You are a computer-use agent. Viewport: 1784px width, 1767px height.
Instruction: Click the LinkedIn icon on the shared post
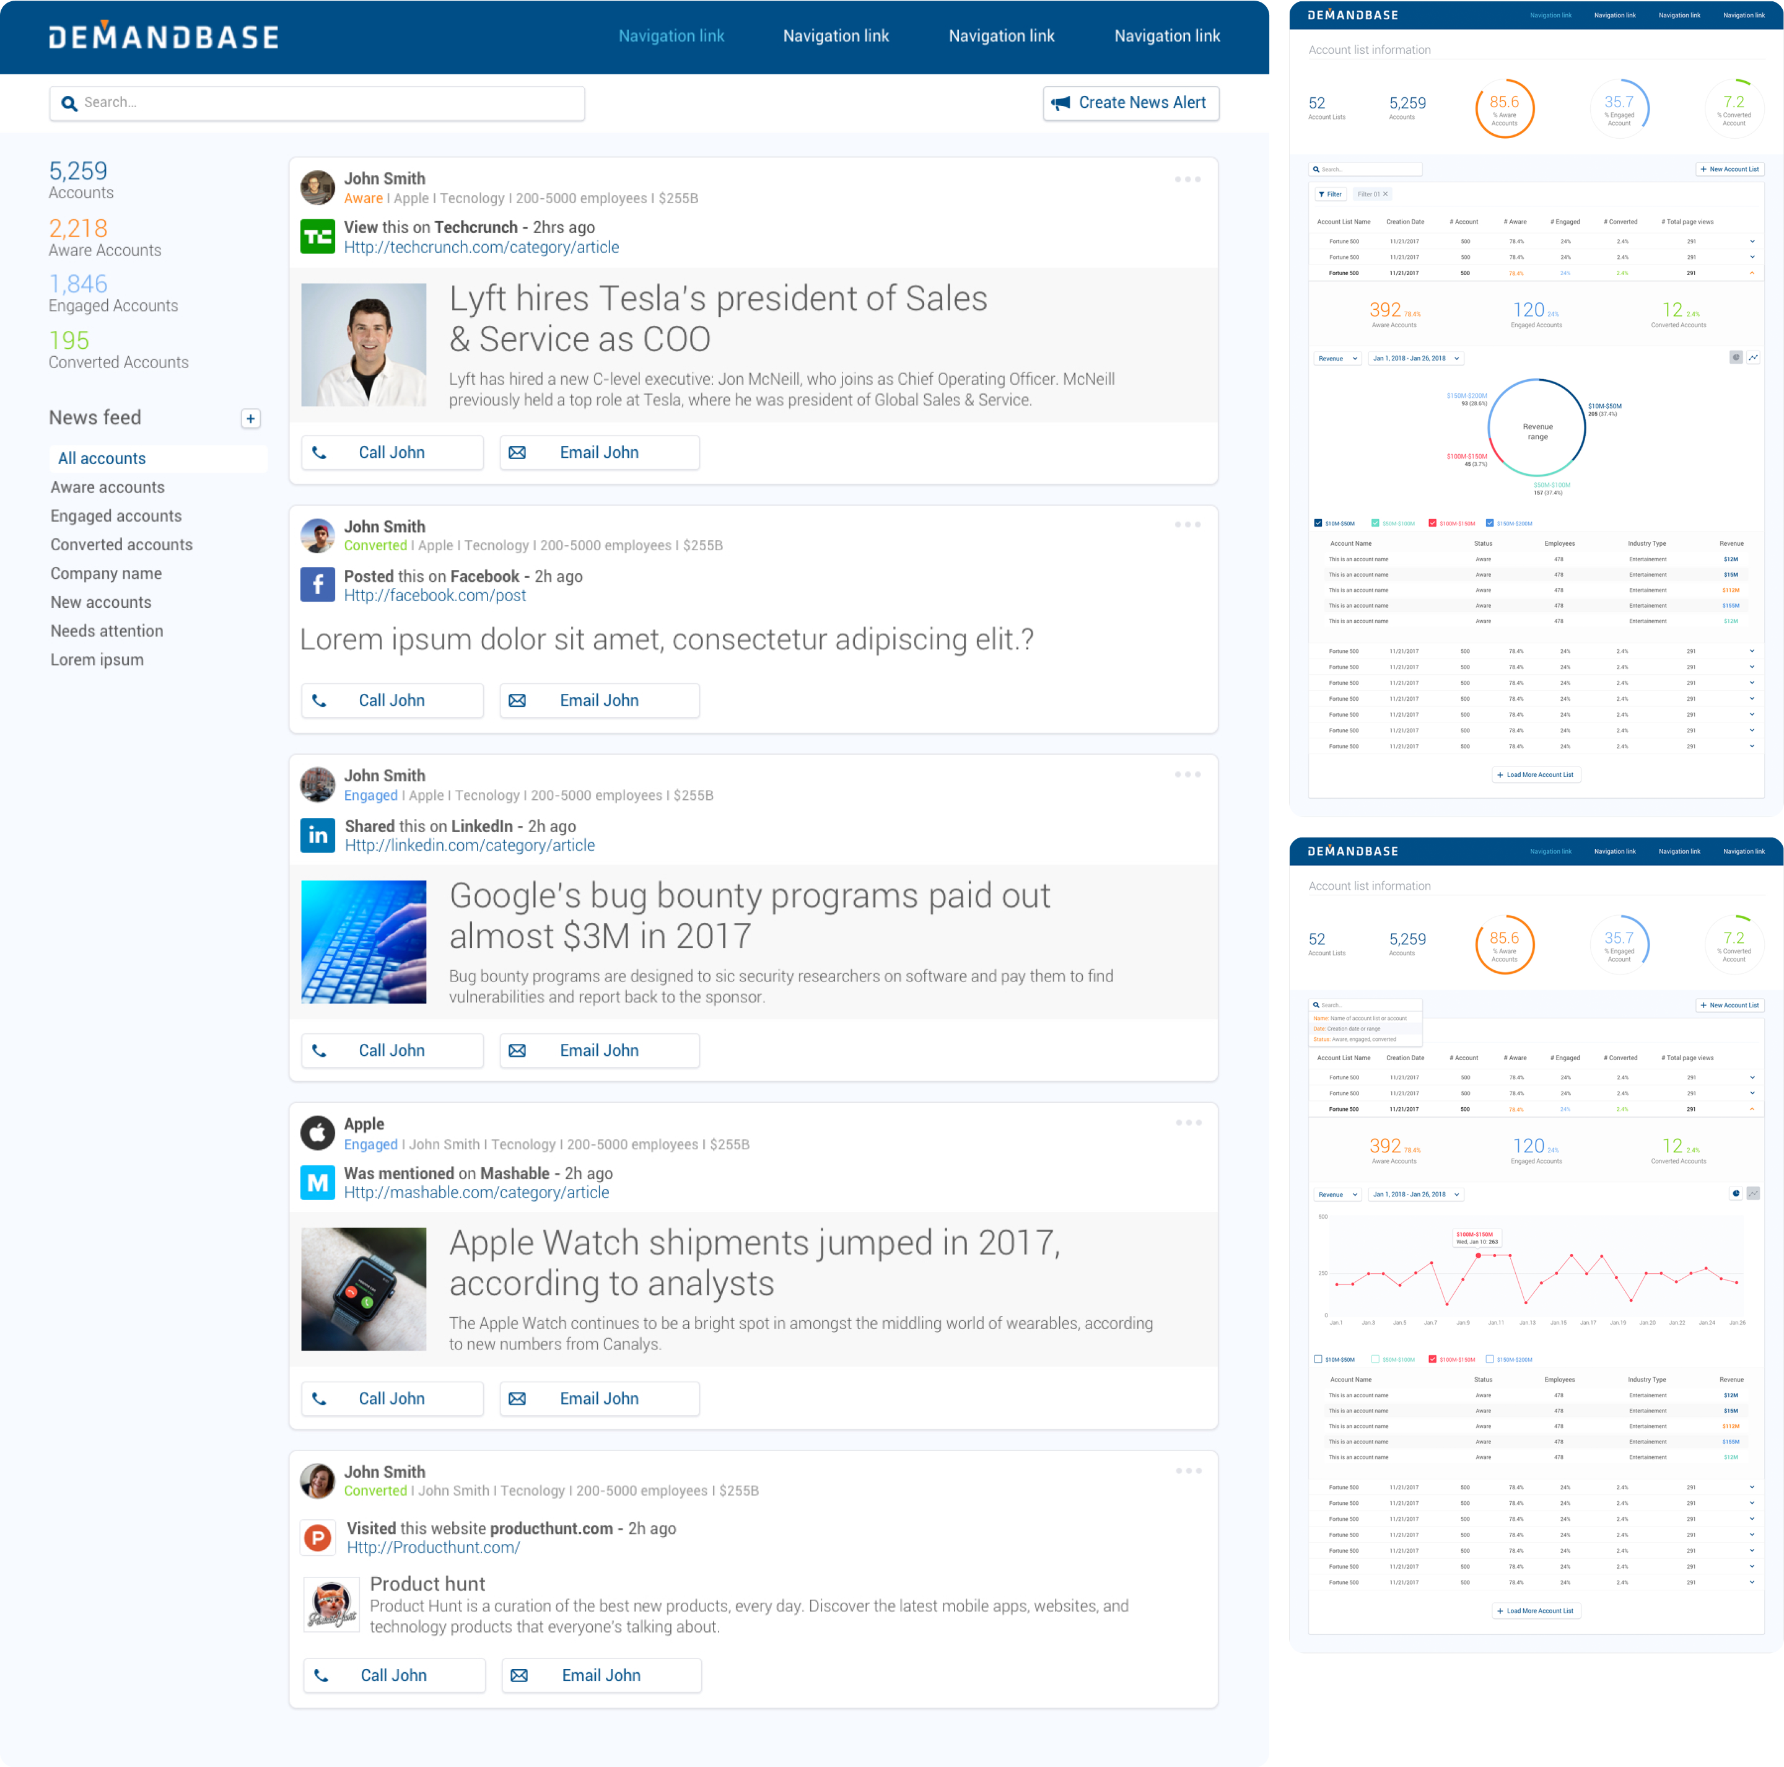click(x=318, y=835)
